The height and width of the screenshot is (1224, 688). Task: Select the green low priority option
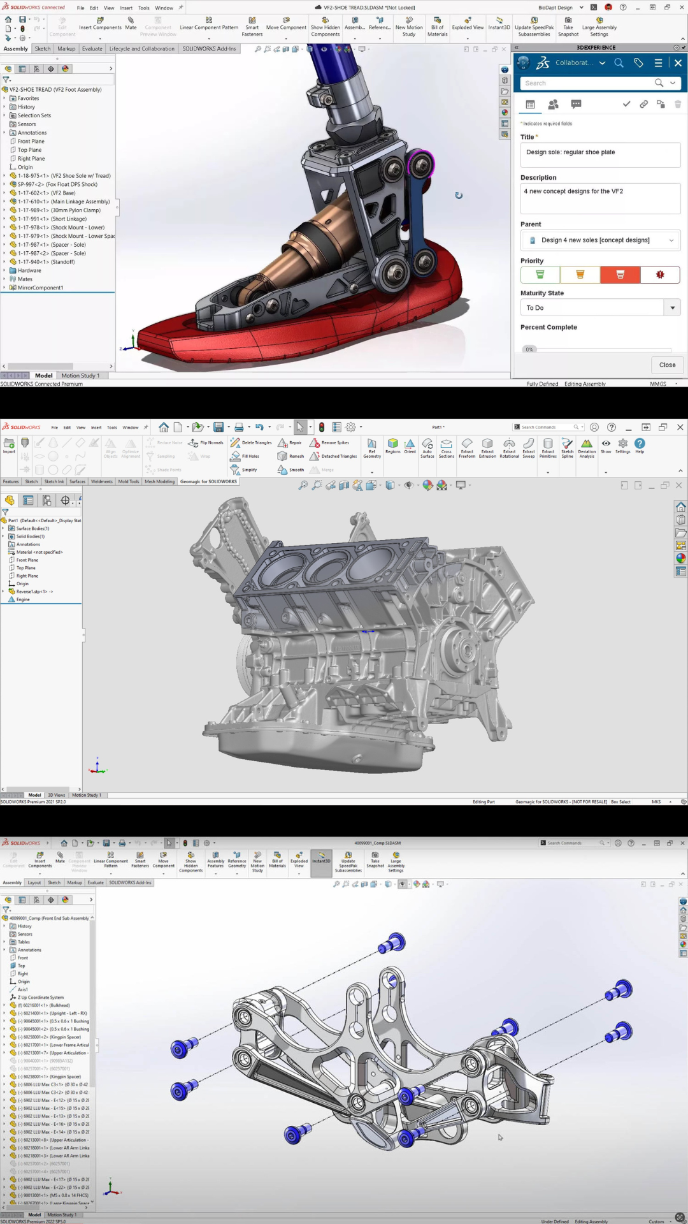[540, 275]
